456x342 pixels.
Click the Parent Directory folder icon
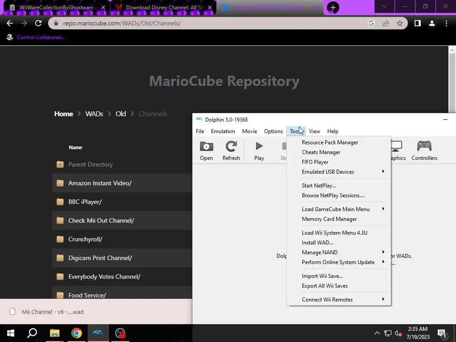(x=60, y=164)
